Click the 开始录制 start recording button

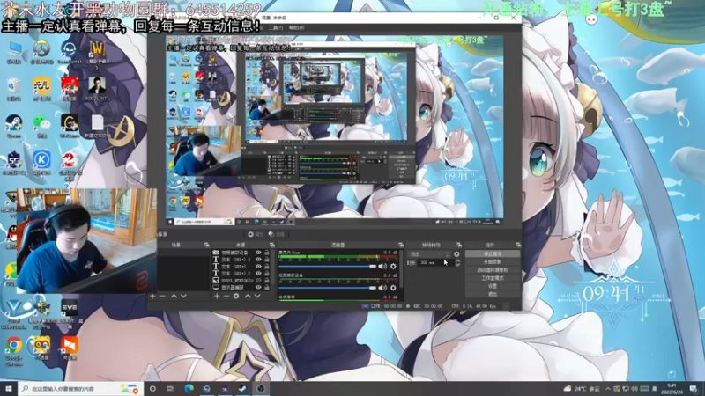[493, 262]
